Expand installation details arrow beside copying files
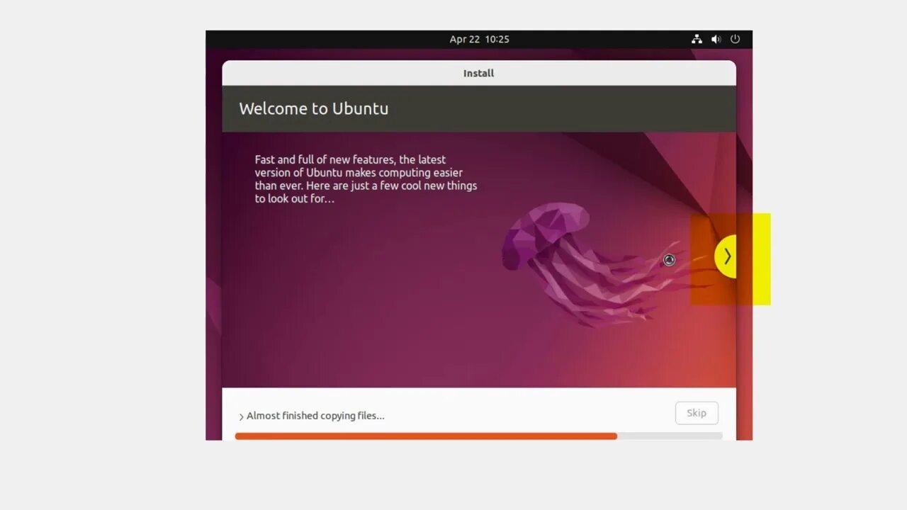Image resolution: width=907 pixels, height=510 pixels. point(241,416)
